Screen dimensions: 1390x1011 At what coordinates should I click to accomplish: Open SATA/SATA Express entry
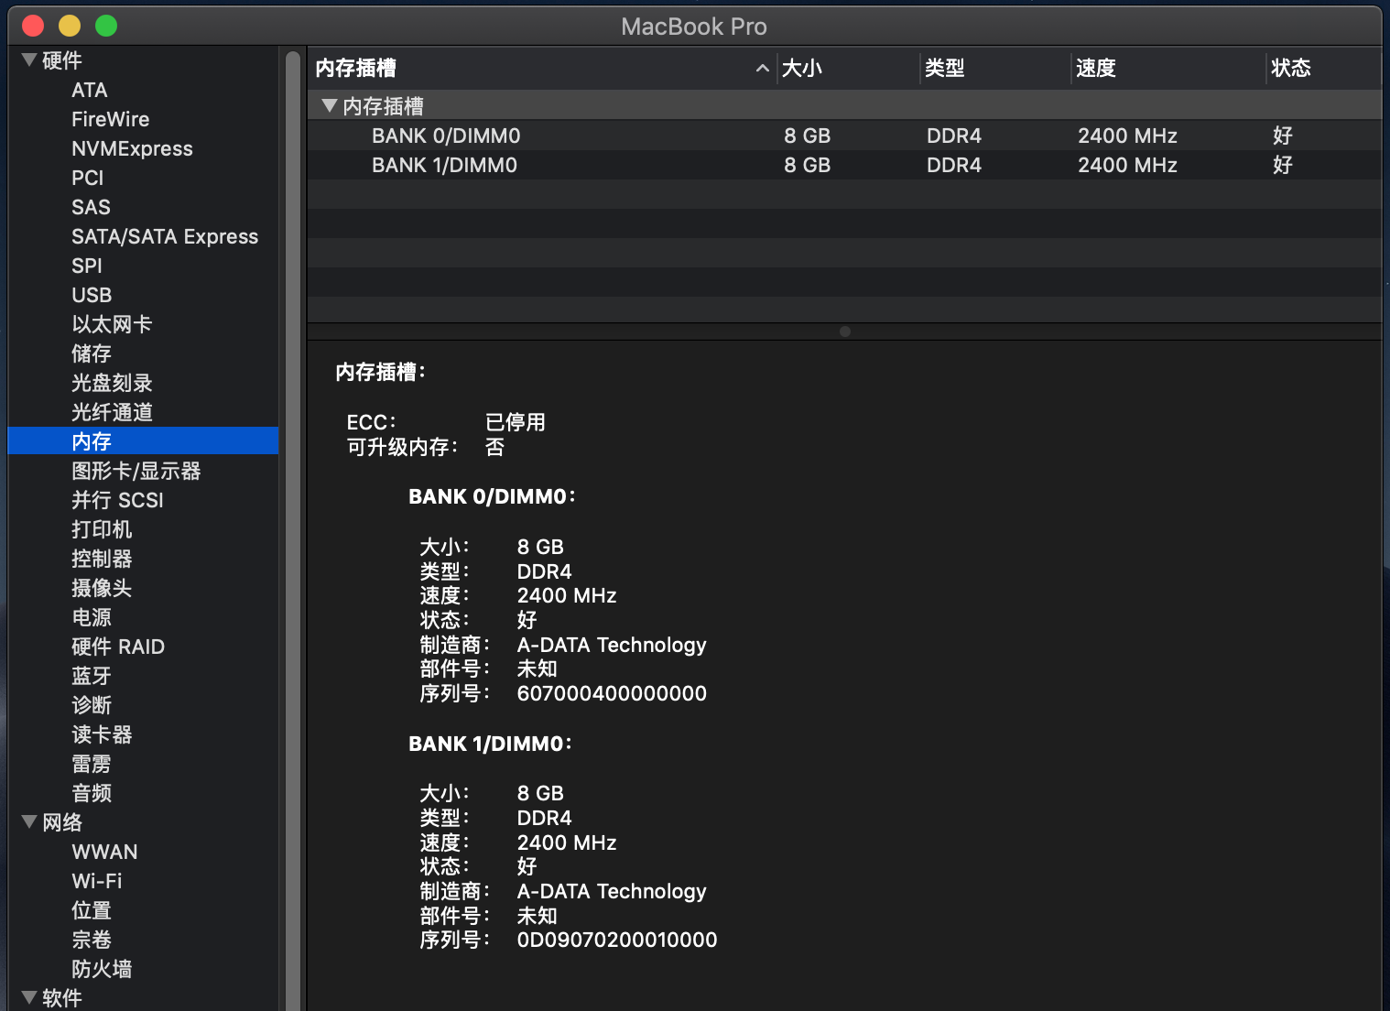click(x=165, y=236)
